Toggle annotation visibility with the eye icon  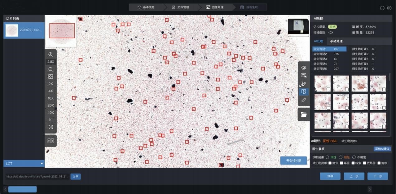[304, 67]
